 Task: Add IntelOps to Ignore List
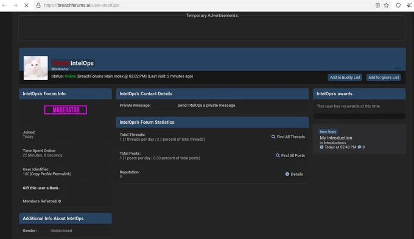point(384,77)
